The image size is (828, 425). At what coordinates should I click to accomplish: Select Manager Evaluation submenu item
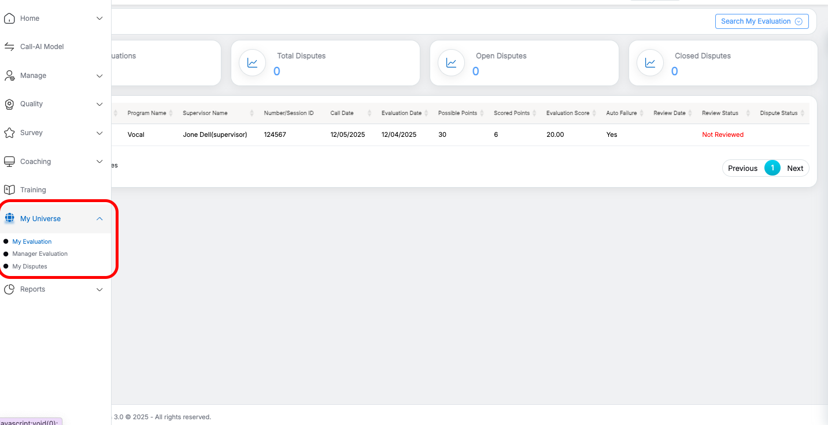tap(40, 254)
